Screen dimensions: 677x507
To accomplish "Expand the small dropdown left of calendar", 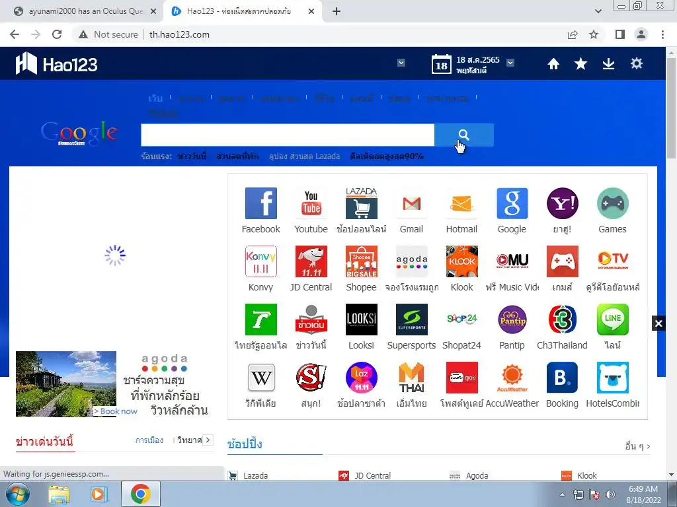I will pyautogui.click(x=401, y=63).
